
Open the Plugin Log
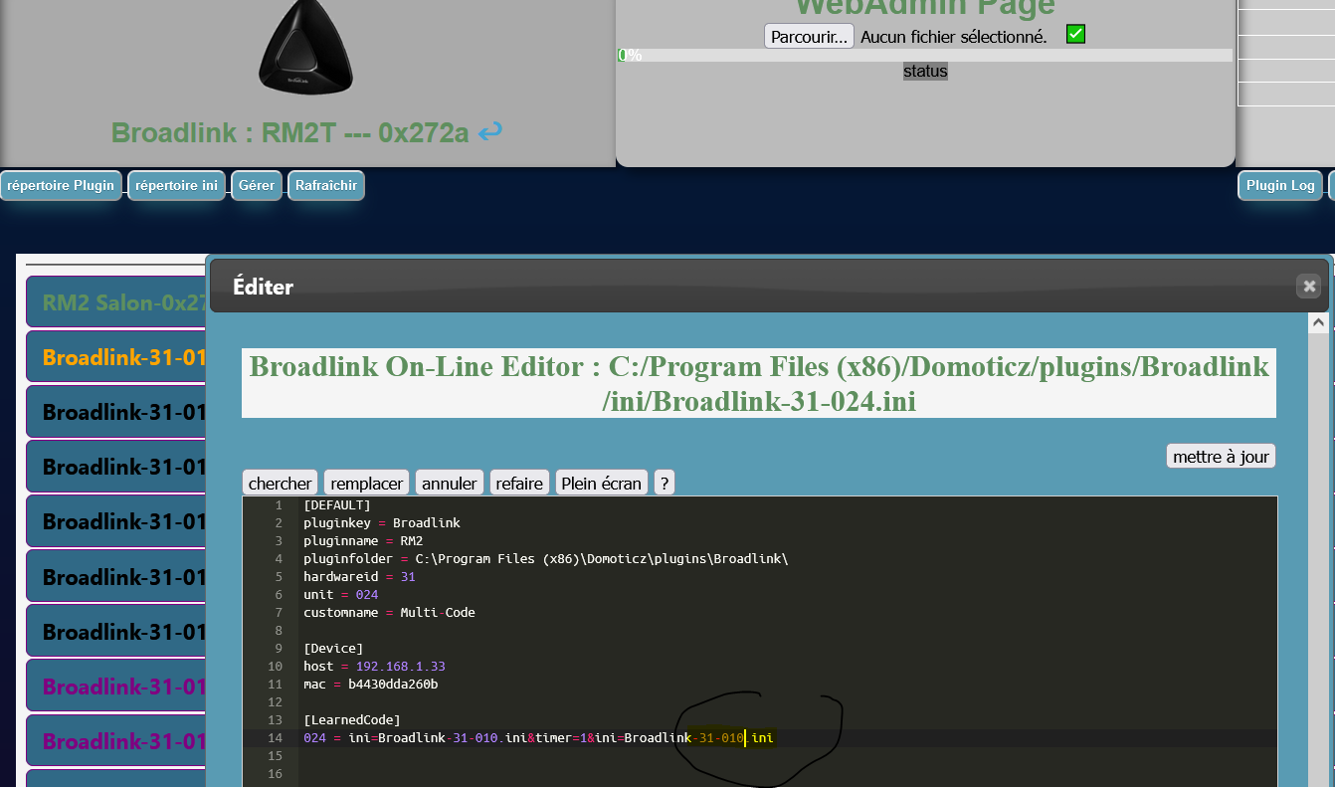point(1280,185)
